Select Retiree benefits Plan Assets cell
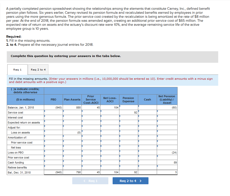230x196 pixels. (x=72, y=167)
